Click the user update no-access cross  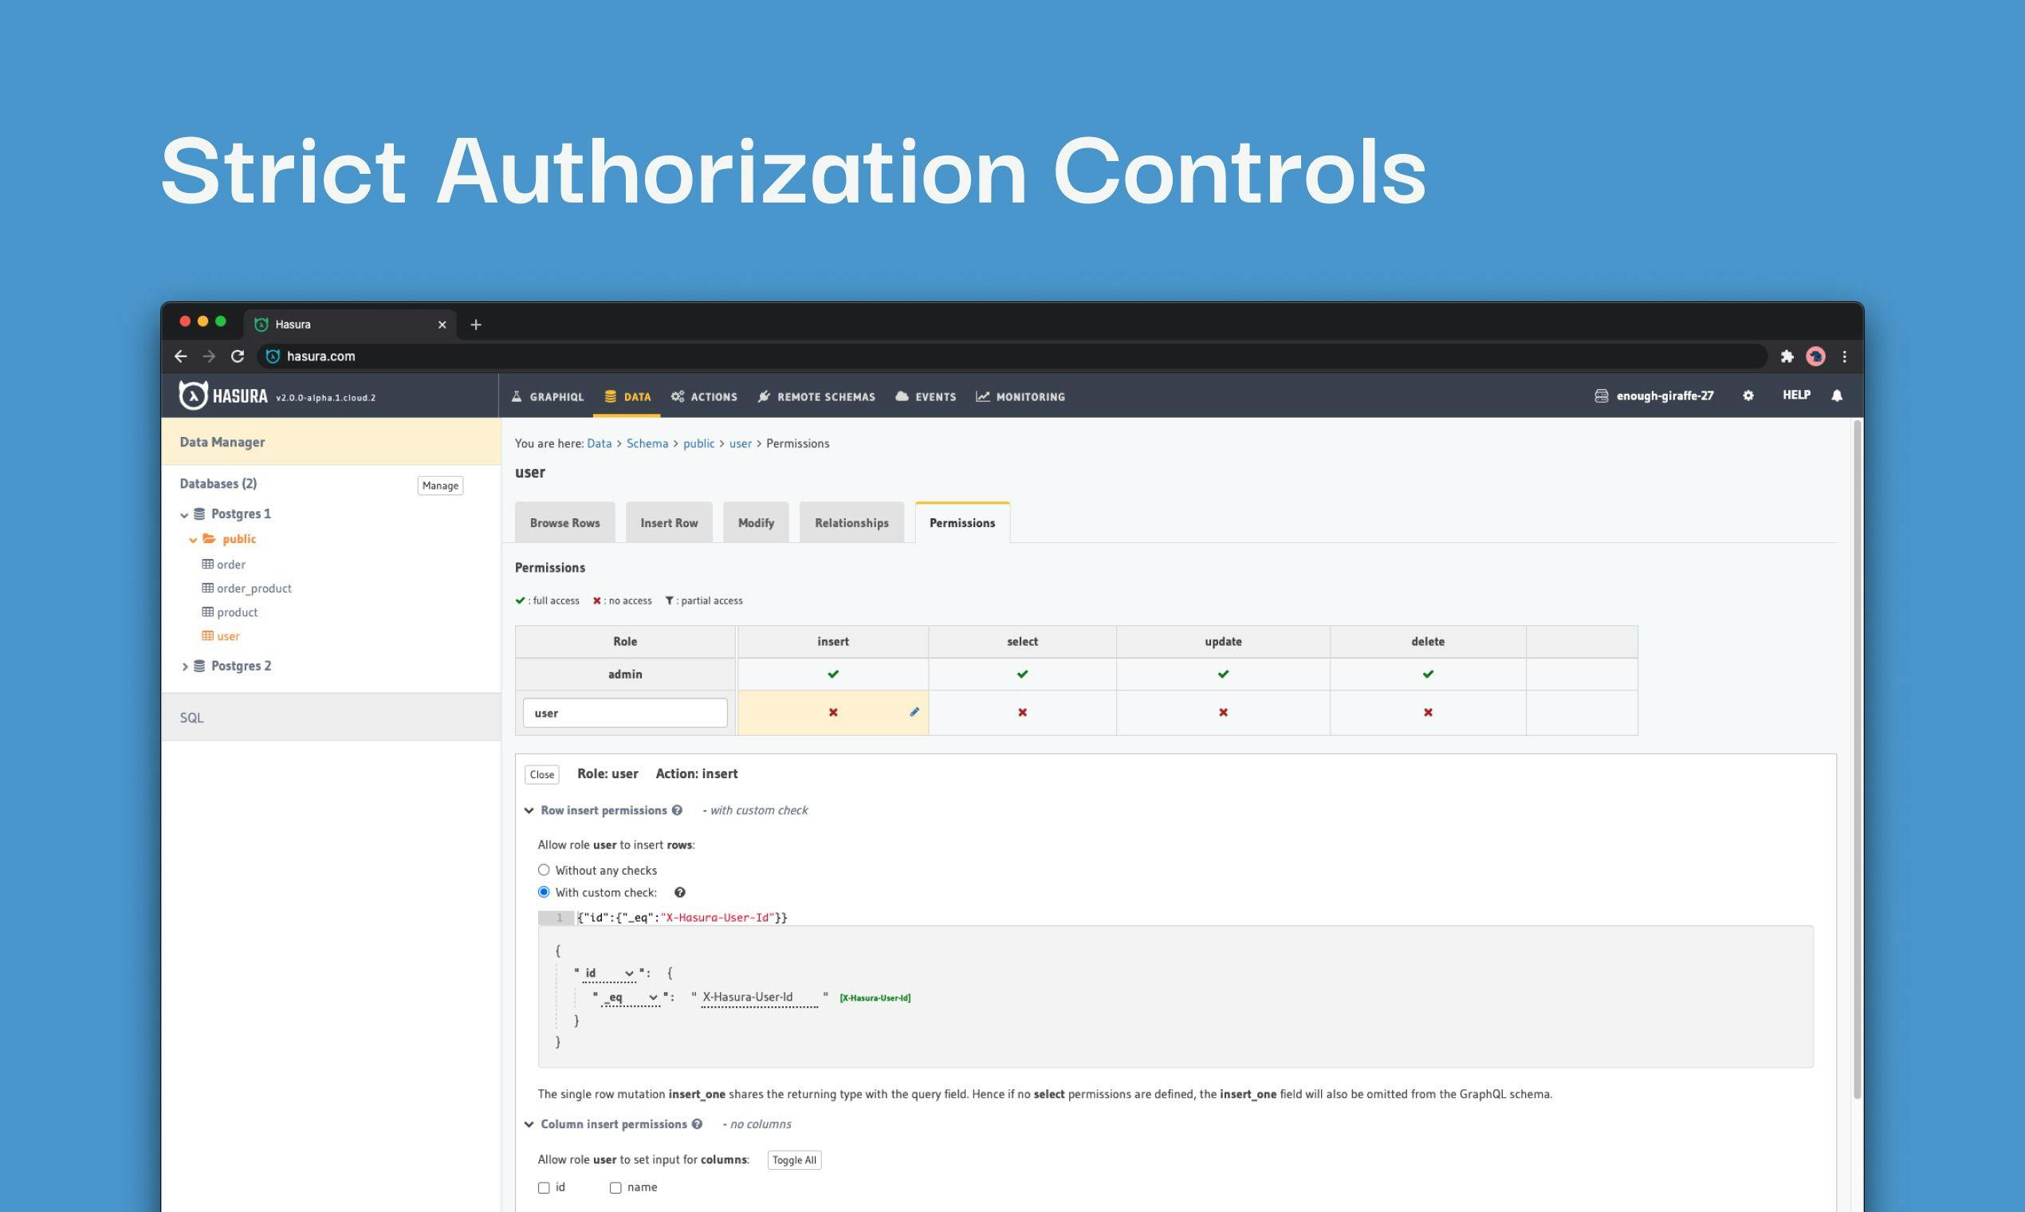(x=1223, y=712)
